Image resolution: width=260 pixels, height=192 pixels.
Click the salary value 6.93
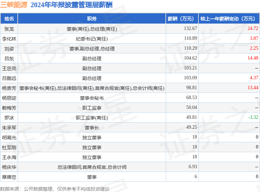coord(193,166)
